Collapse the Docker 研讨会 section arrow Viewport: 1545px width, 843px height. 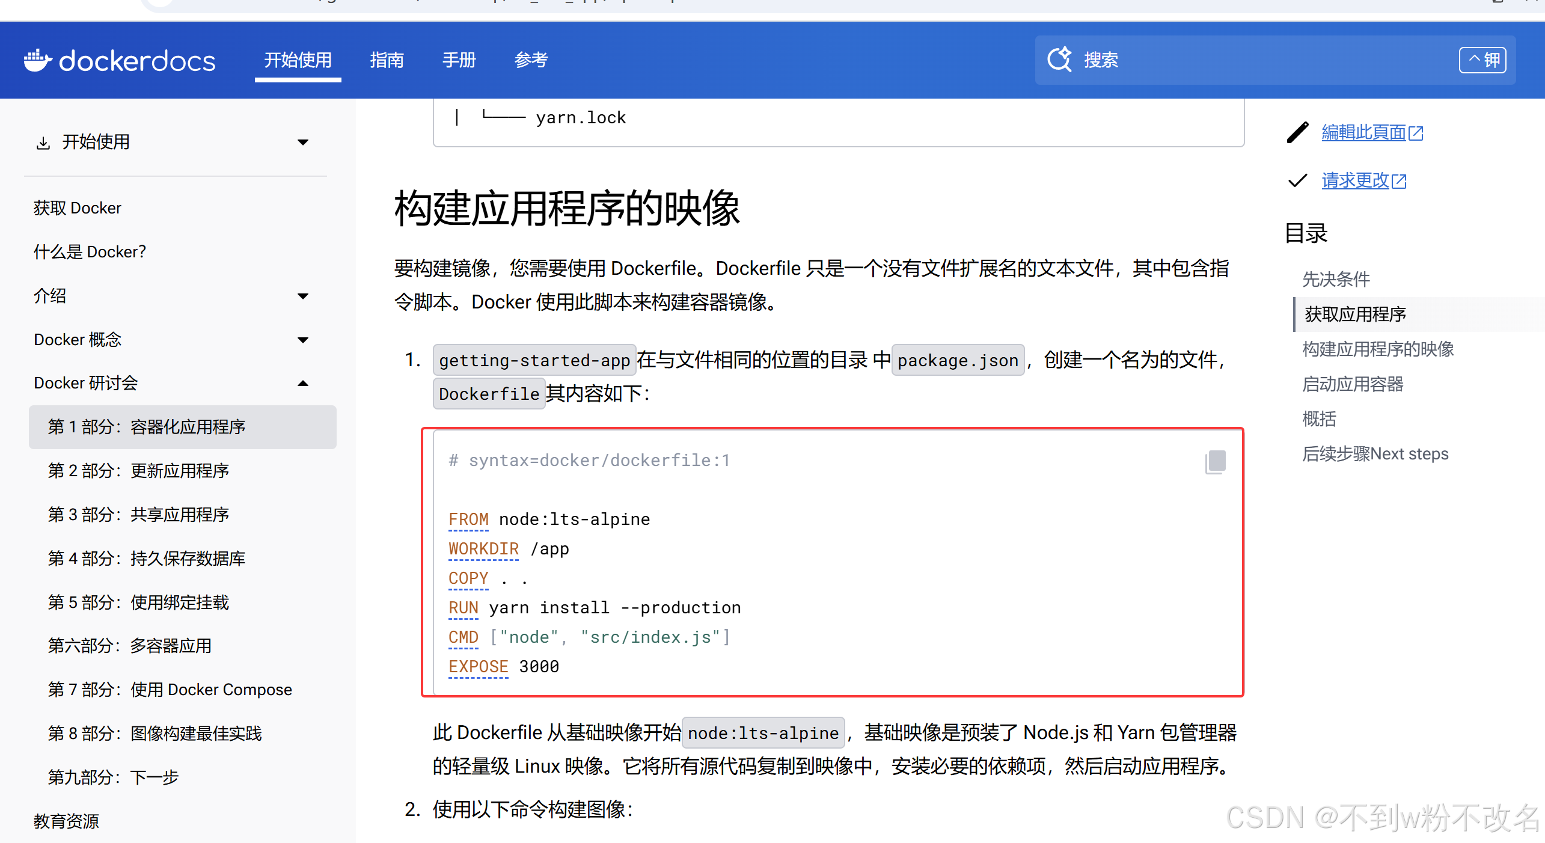tap(303, 383)
